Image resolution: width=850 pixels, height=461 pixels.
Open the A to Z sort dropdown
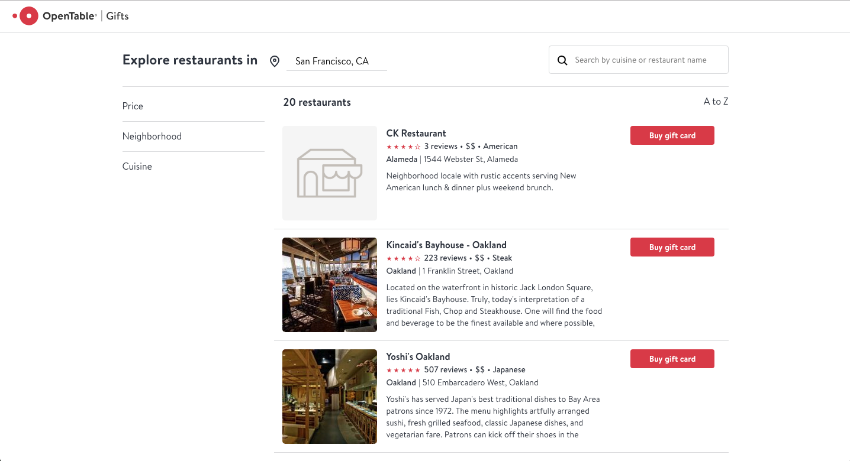pyautogui.click(x=716, y=102)
